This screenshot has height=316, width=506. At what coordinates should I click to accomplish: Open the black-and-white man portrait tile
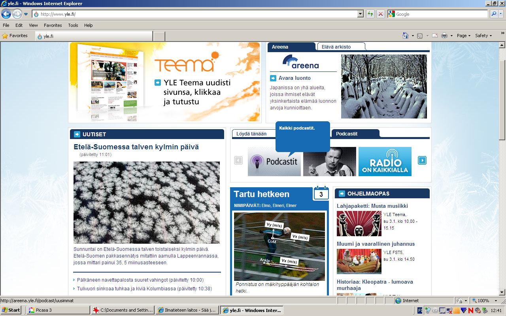tap(330, 162)
